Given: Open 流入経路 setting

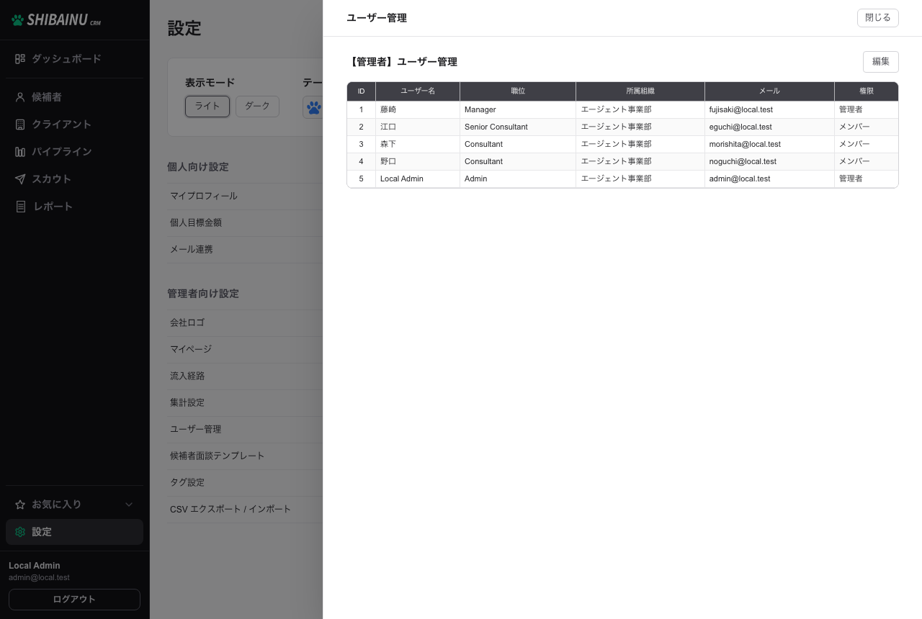Looking at the screenshot, I should (x=245, y=376).
